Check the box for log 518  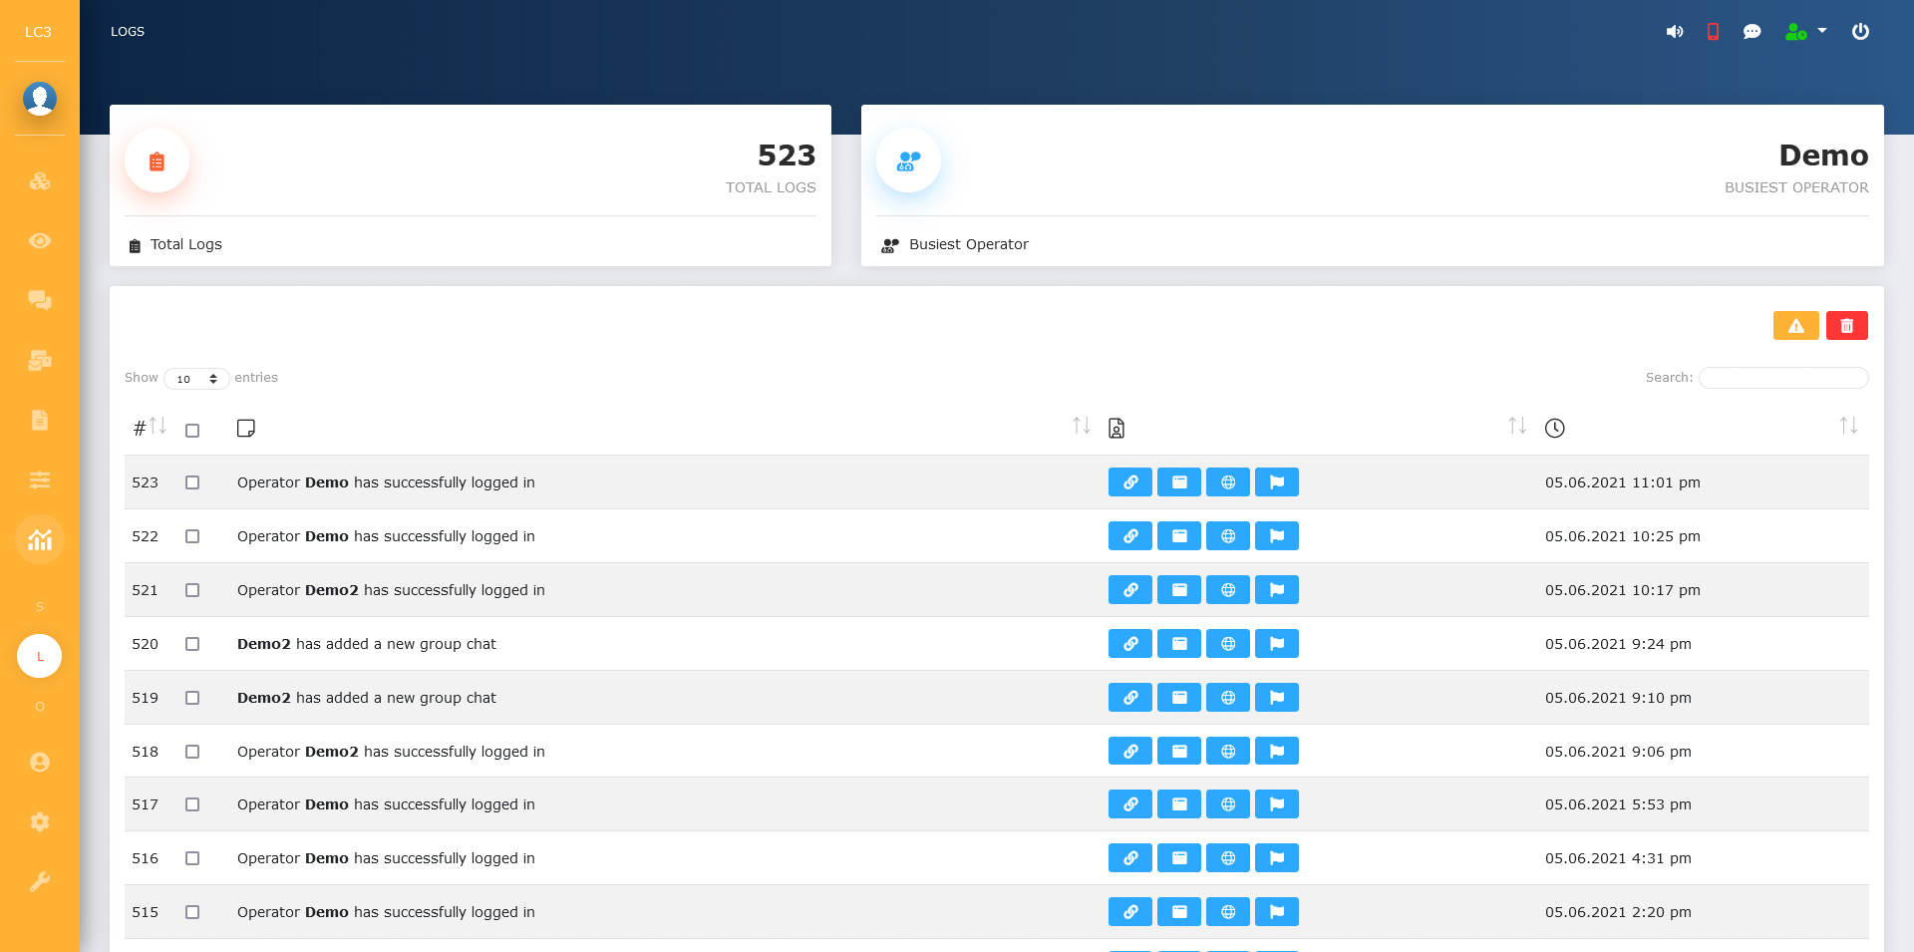coord(192,752)
